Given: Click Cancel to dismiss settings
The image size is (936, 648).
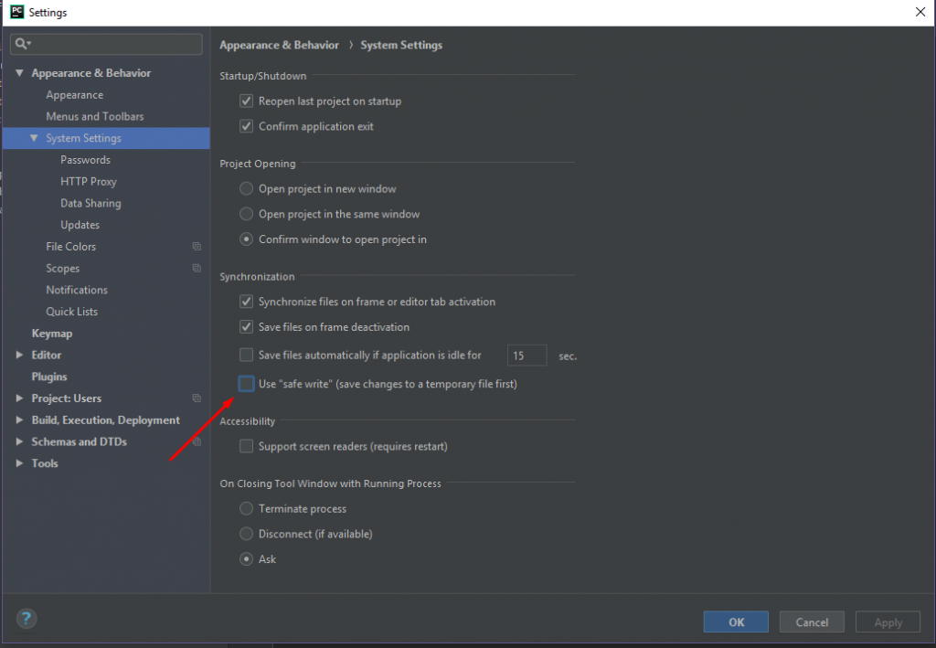Looking at the screenshot, I should [x=812, y=622].
